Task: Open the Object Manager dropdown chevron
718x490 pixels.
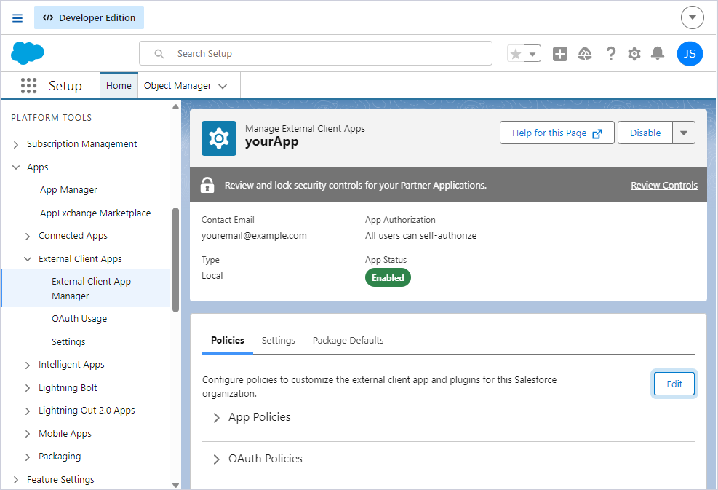Action: pos(223,86)
